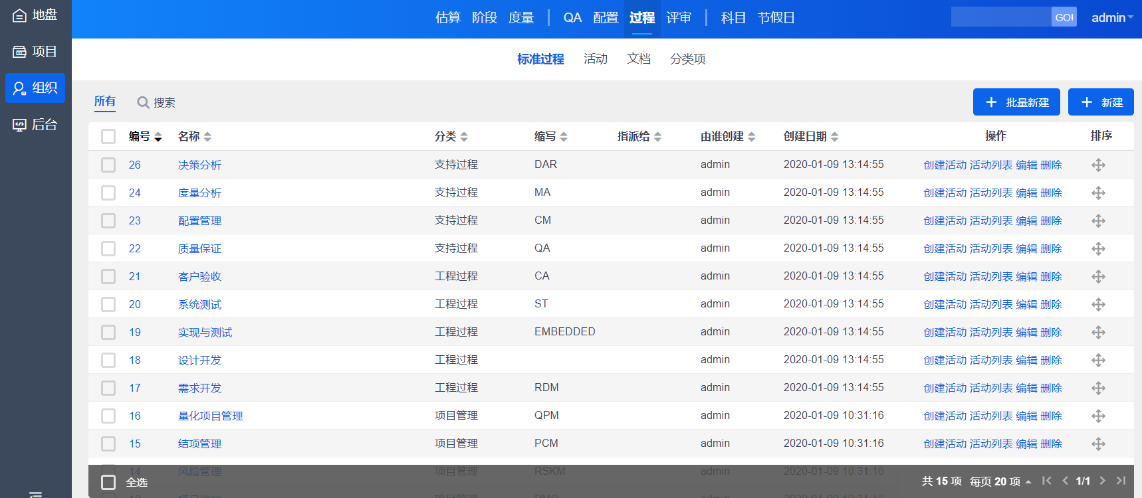Click the sort handle for row 26
This screenshot has height=498, width=1142.
coord(1098,165)
